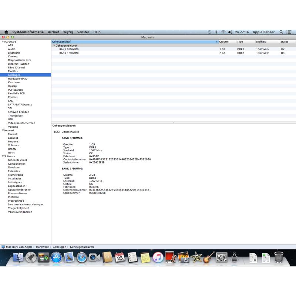Open the Archief menu
The width and height of the screenshot is (296, 296).
point(53,32)
